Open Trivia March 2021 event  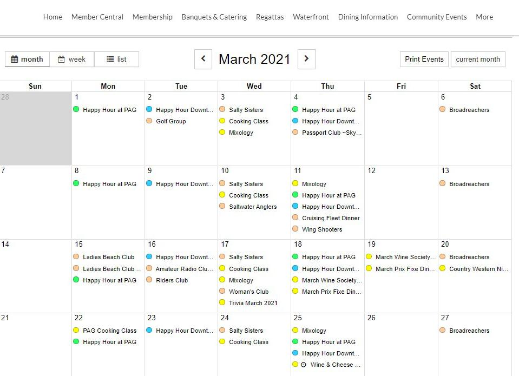[x=253, y=302]
